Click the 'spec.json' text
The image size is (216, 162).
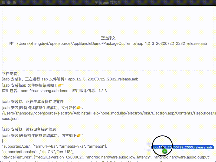(x=10, y=119)
